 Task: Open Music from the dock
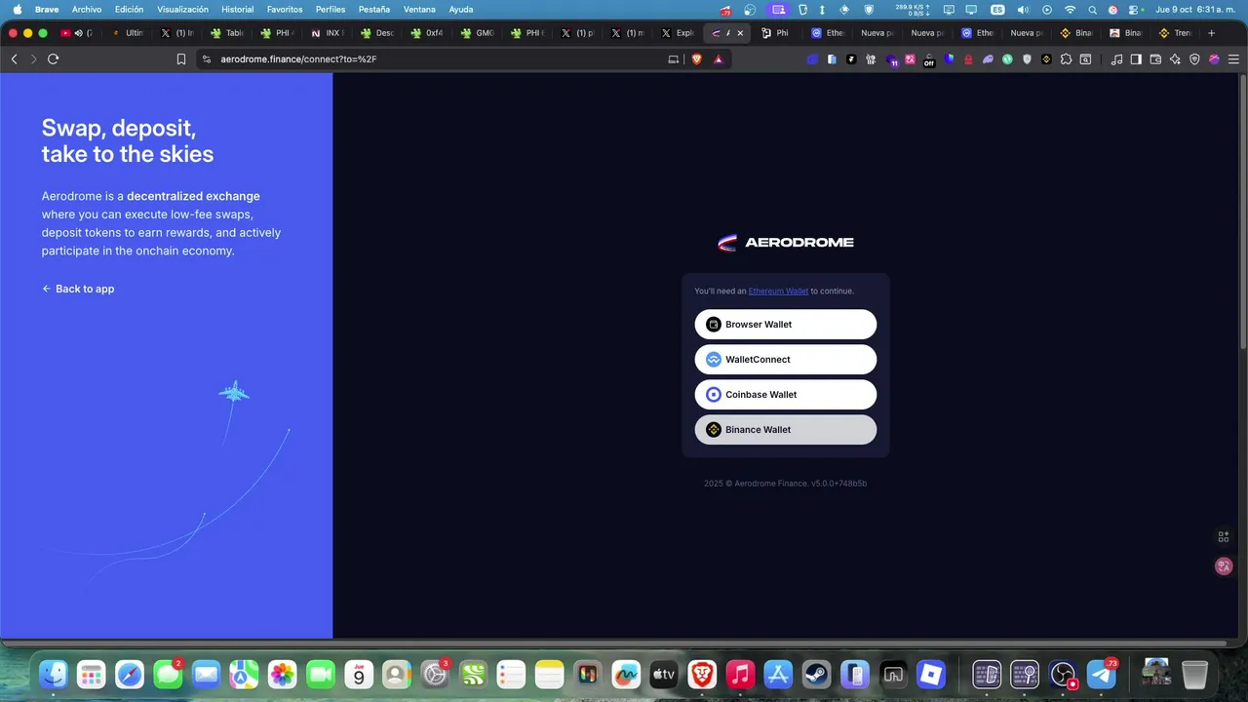tap(740, 674)
